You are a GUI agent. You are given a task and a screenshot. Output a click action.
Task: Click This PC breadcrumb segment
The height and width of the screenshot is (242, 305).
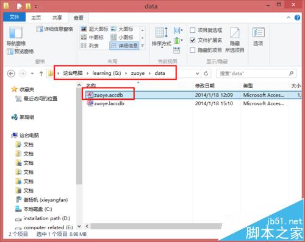click(73, 73)
